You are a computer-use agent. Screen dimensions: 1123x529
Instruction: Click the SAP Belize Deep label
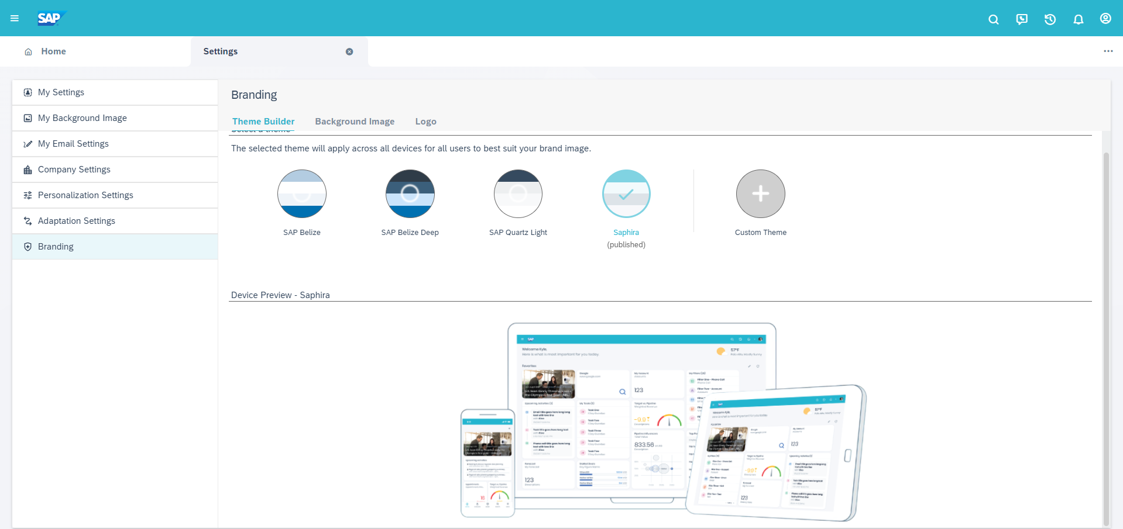point(410,233)
